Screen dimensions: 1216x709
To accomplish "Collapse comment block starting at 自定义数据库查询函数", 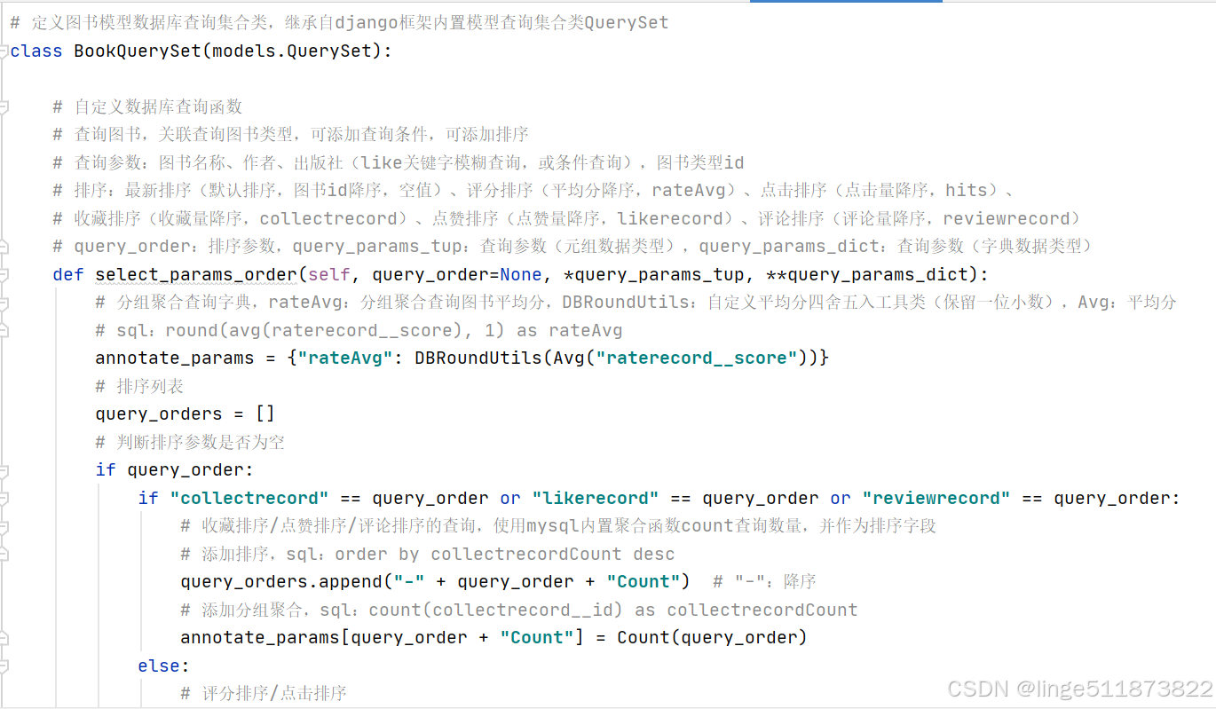I will coord(4,106).
